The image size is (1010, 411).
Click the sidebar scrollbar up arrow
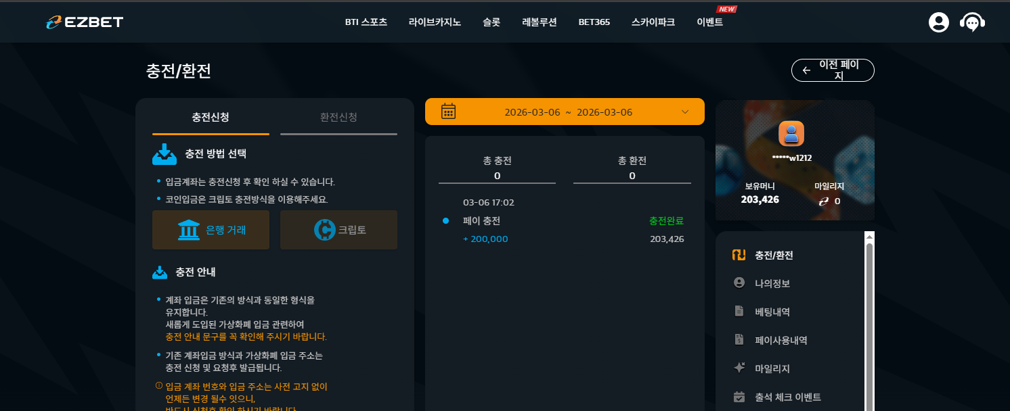(869, 237)
